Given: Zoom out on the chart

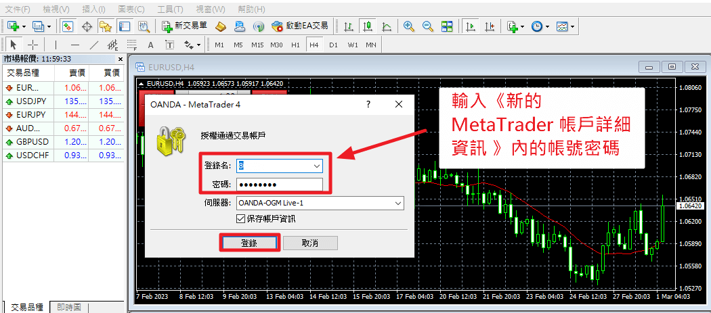Looking at the screenshot, I should click(428, 26).
